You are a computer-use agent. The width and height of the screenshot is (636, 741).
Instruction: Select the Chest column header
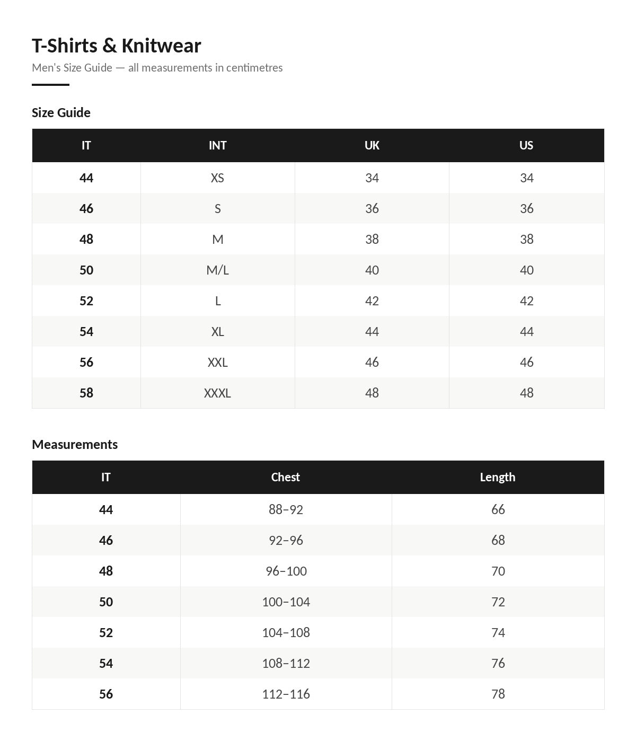point(286,477)
